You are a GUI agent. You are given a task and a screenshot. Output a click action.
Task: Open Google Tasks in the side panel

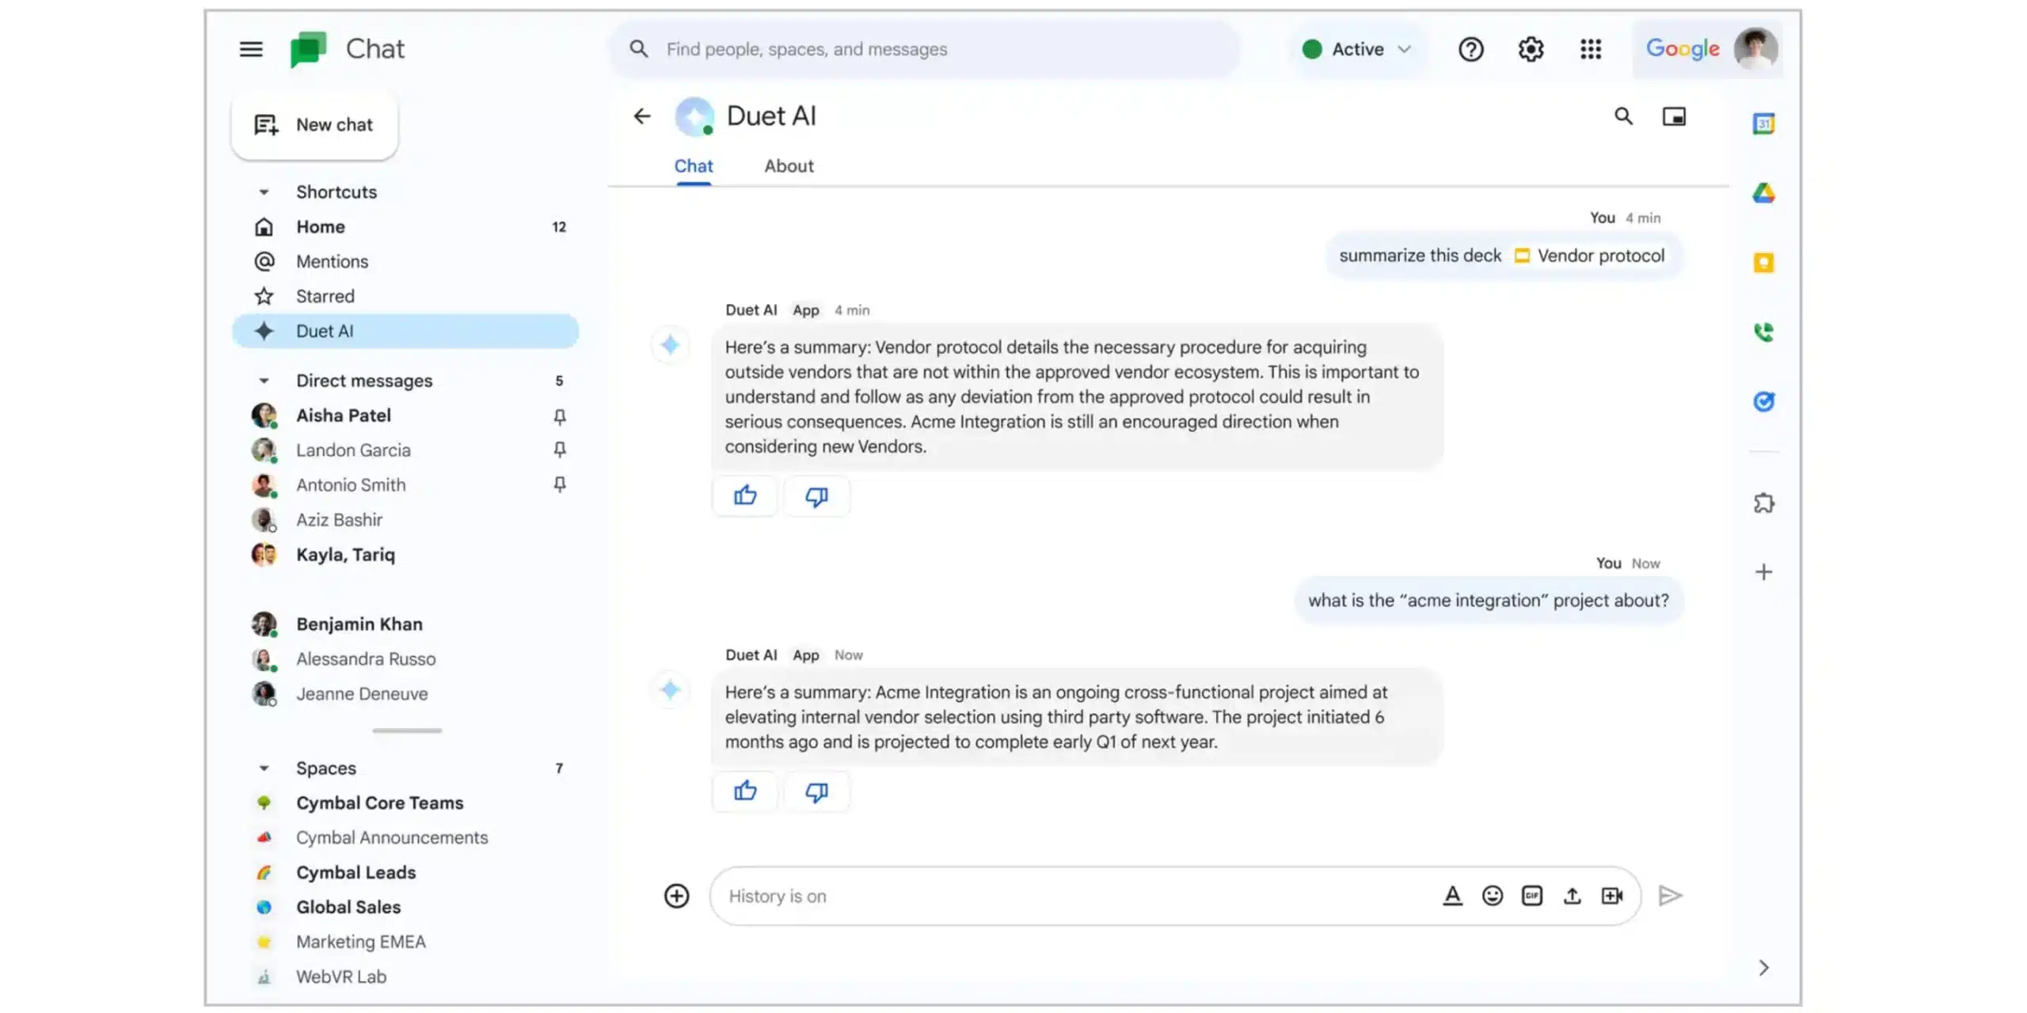1763,401
